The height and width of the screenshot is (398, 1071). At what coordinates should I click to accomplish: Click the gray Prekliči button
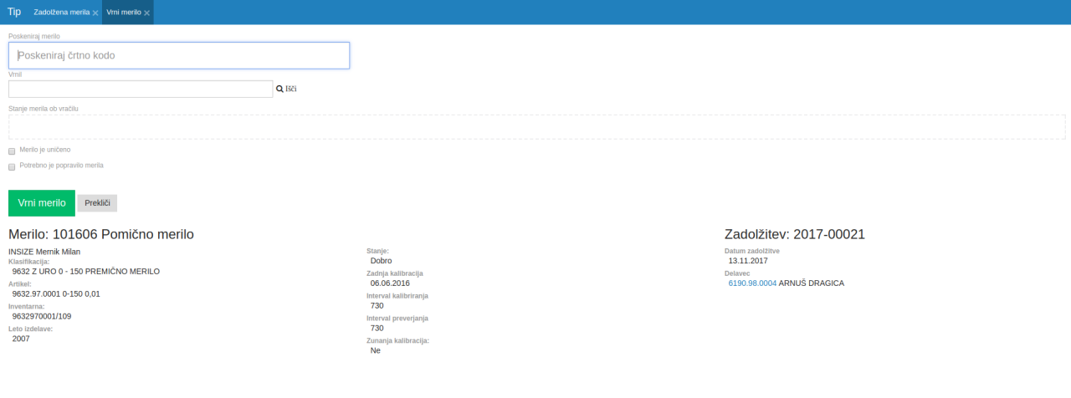click(97, 203)
